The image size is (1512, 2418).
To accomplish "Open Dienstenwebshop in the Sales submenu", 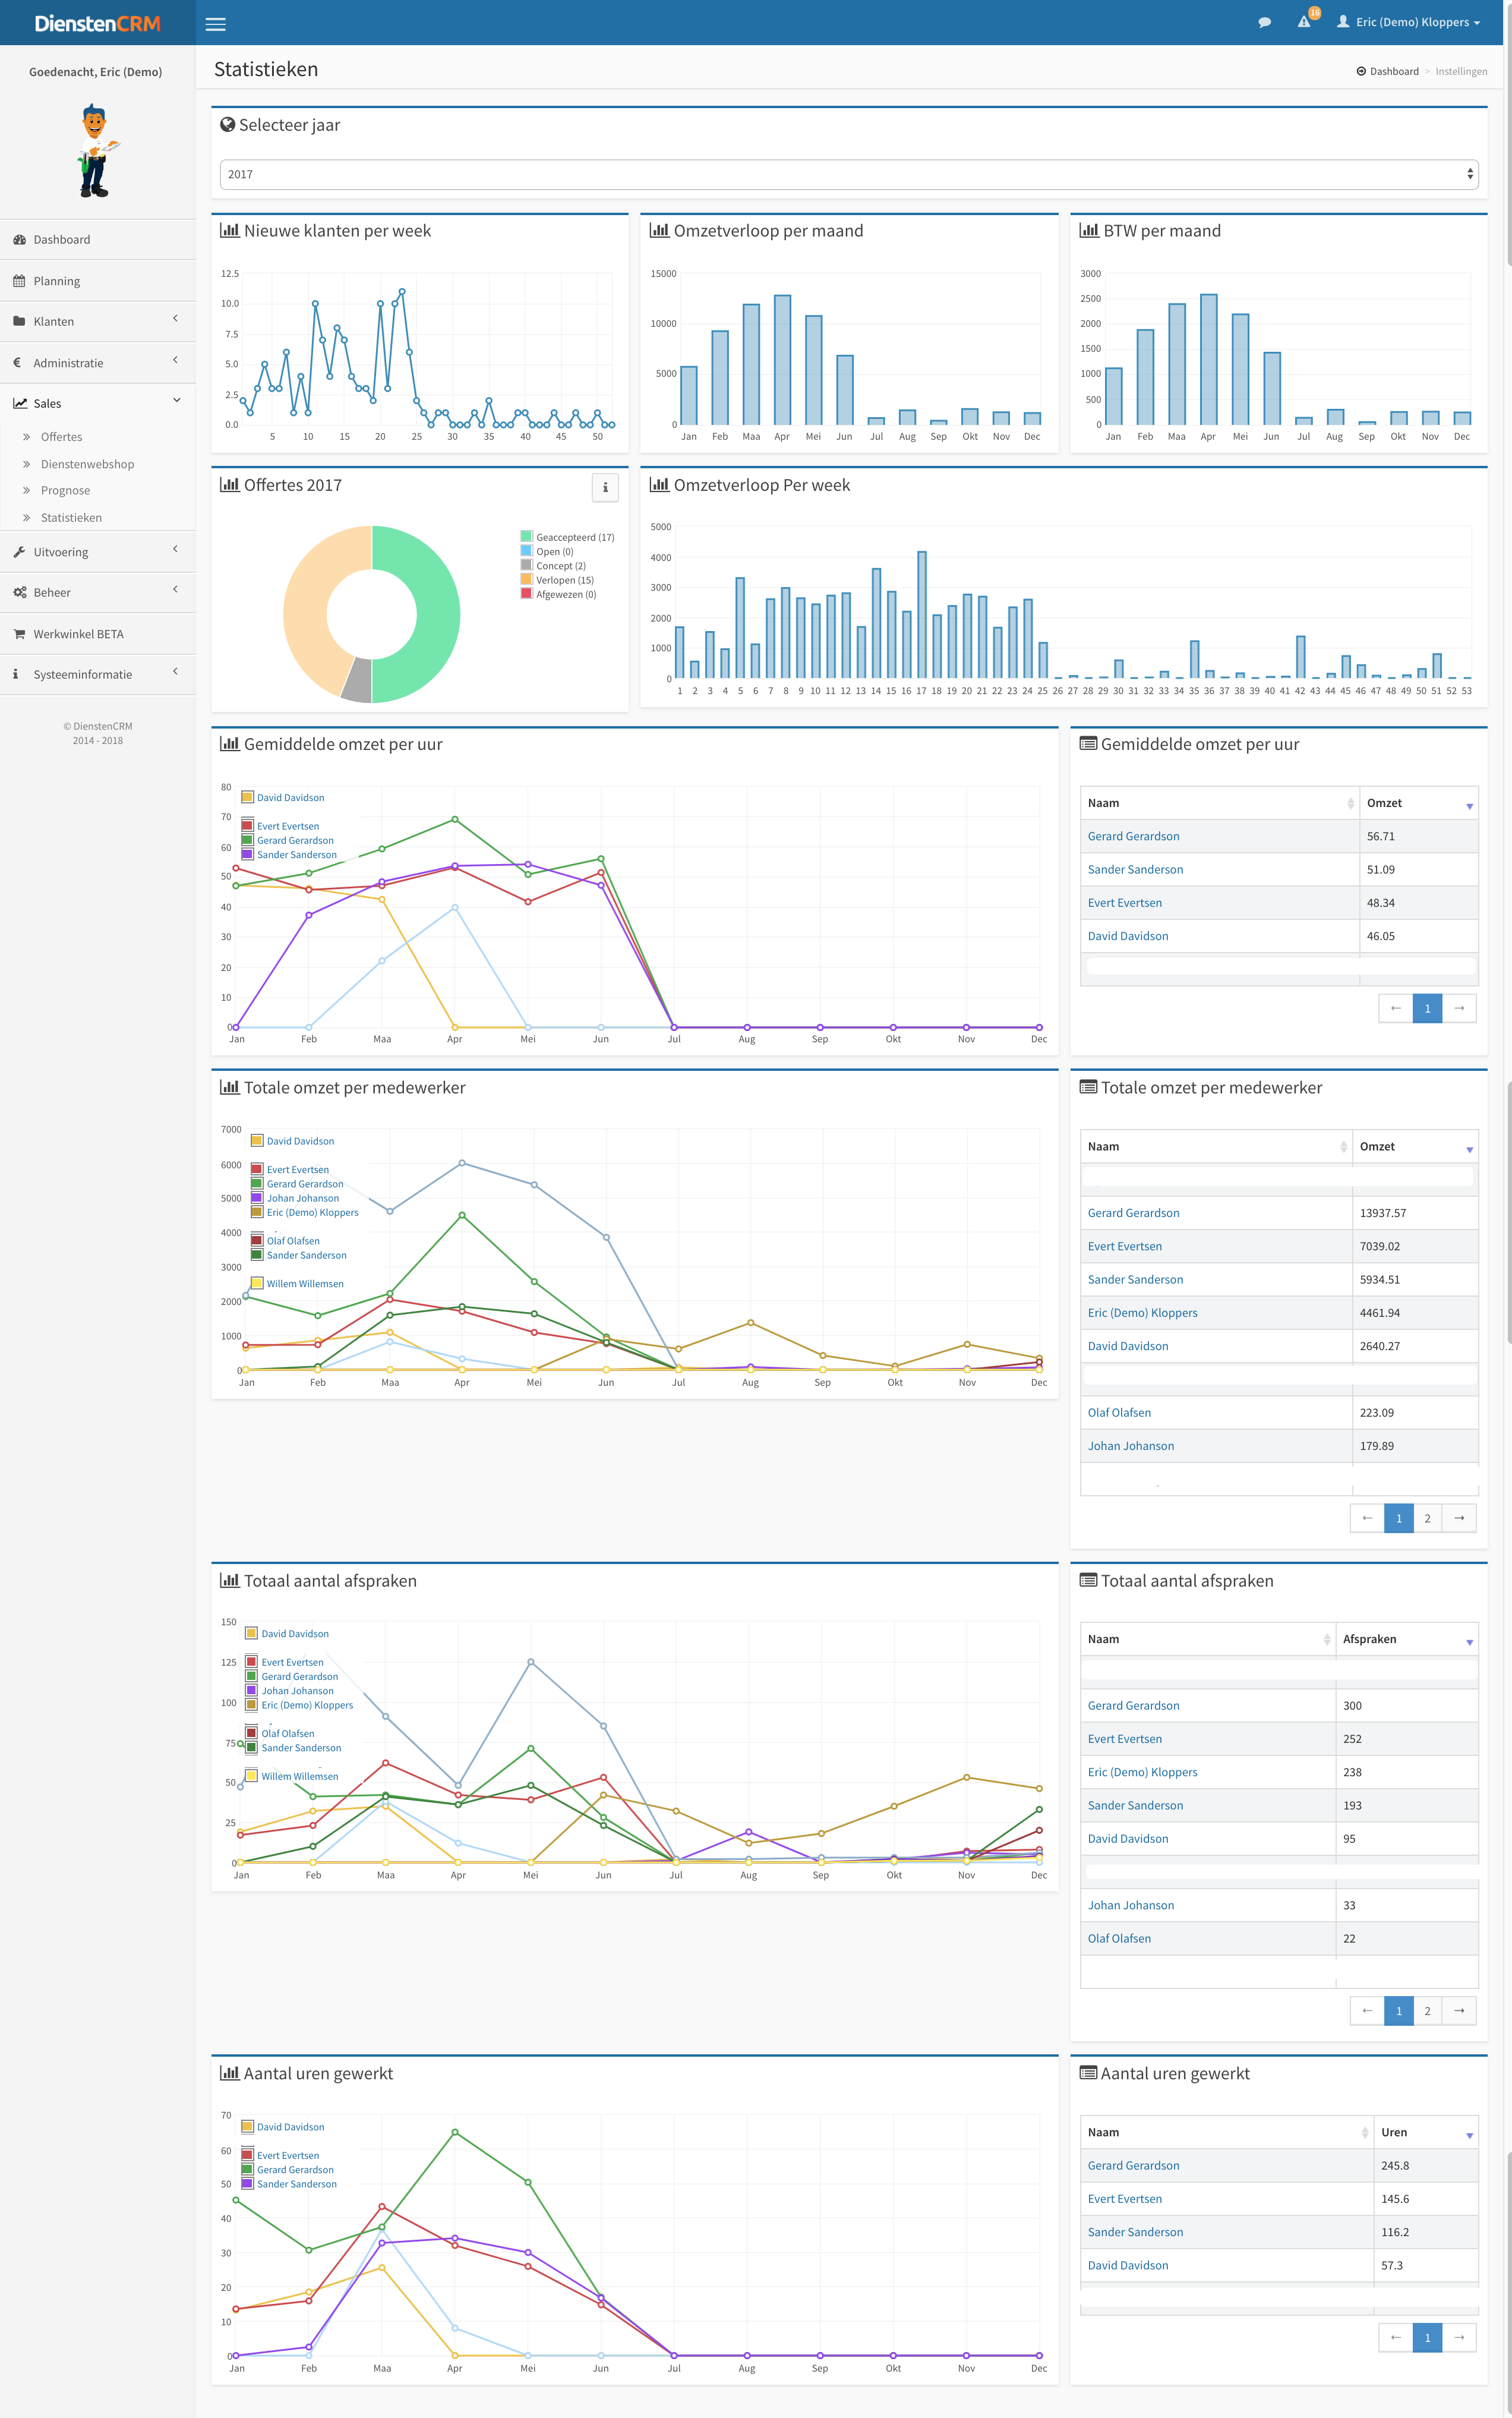I will [87, 464].
